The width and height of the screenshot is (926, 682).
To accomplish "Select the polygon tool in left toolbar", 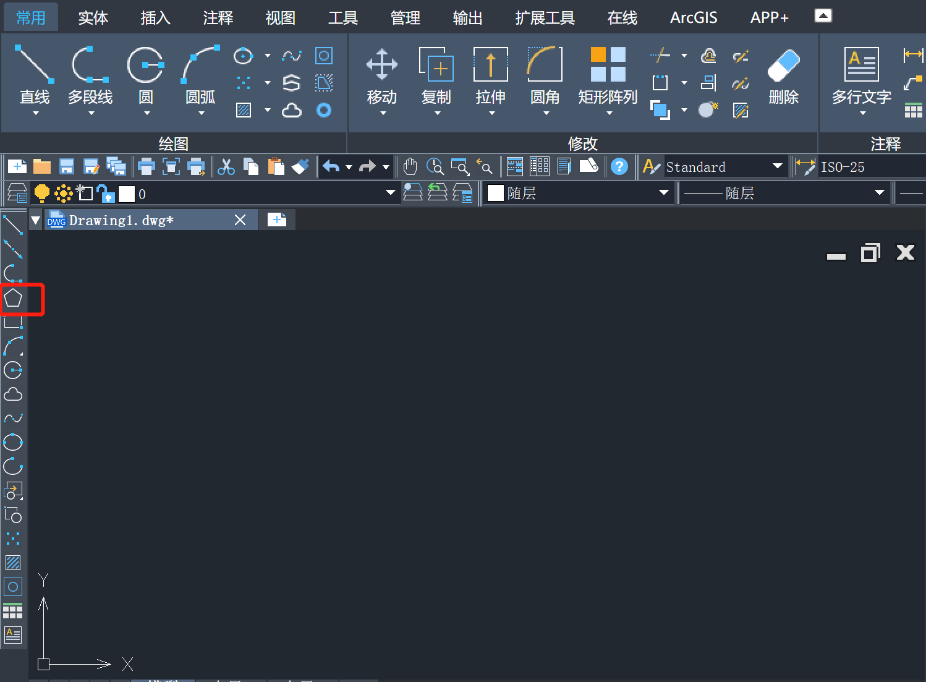I will [x=13, y=299].
